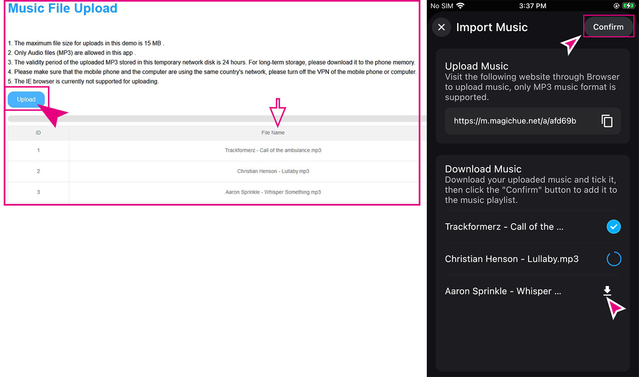This screenshot has width=639, height=377.
Task: Download Aaron Sprinkle Whisper track
Action: coord(607,291)
